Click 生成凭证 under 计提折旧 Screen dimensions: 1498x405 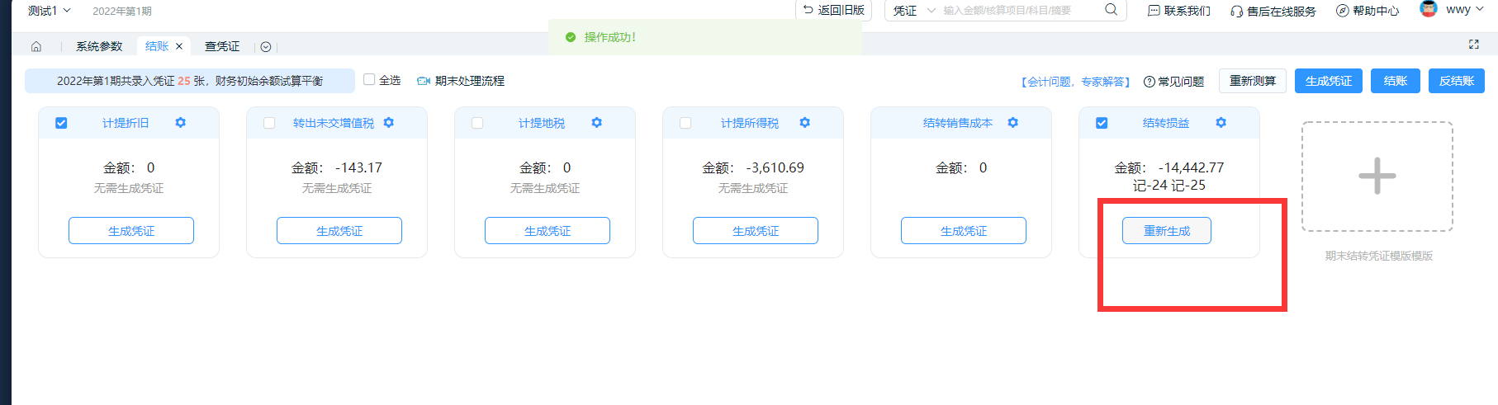131,231
